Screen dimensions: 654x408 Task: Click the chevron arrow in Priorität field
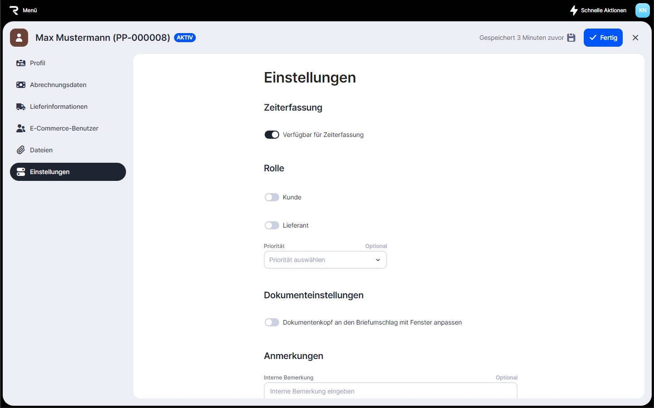[378, 260]
